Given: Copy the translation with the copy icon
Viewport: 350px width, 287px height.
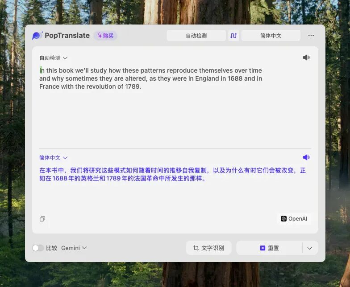Looking at the screenshot, I should [x=42, y=219].
